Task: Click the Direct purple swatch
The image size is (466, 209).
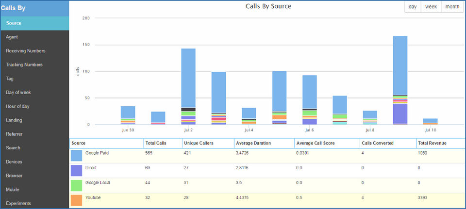Action: pyautogui.click(x=76, y=171)
